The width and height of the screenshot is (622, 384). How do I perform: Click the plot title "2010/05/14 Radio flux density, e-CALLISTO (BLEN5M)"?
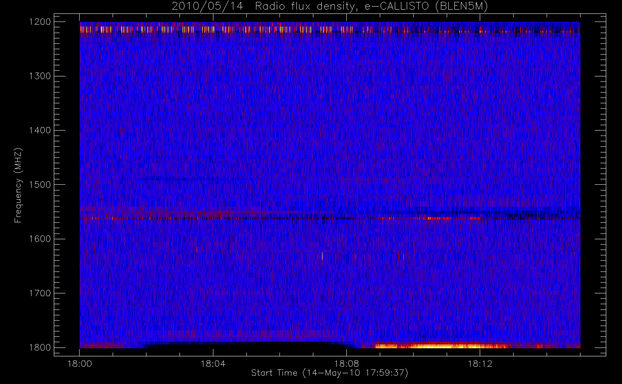330,7
